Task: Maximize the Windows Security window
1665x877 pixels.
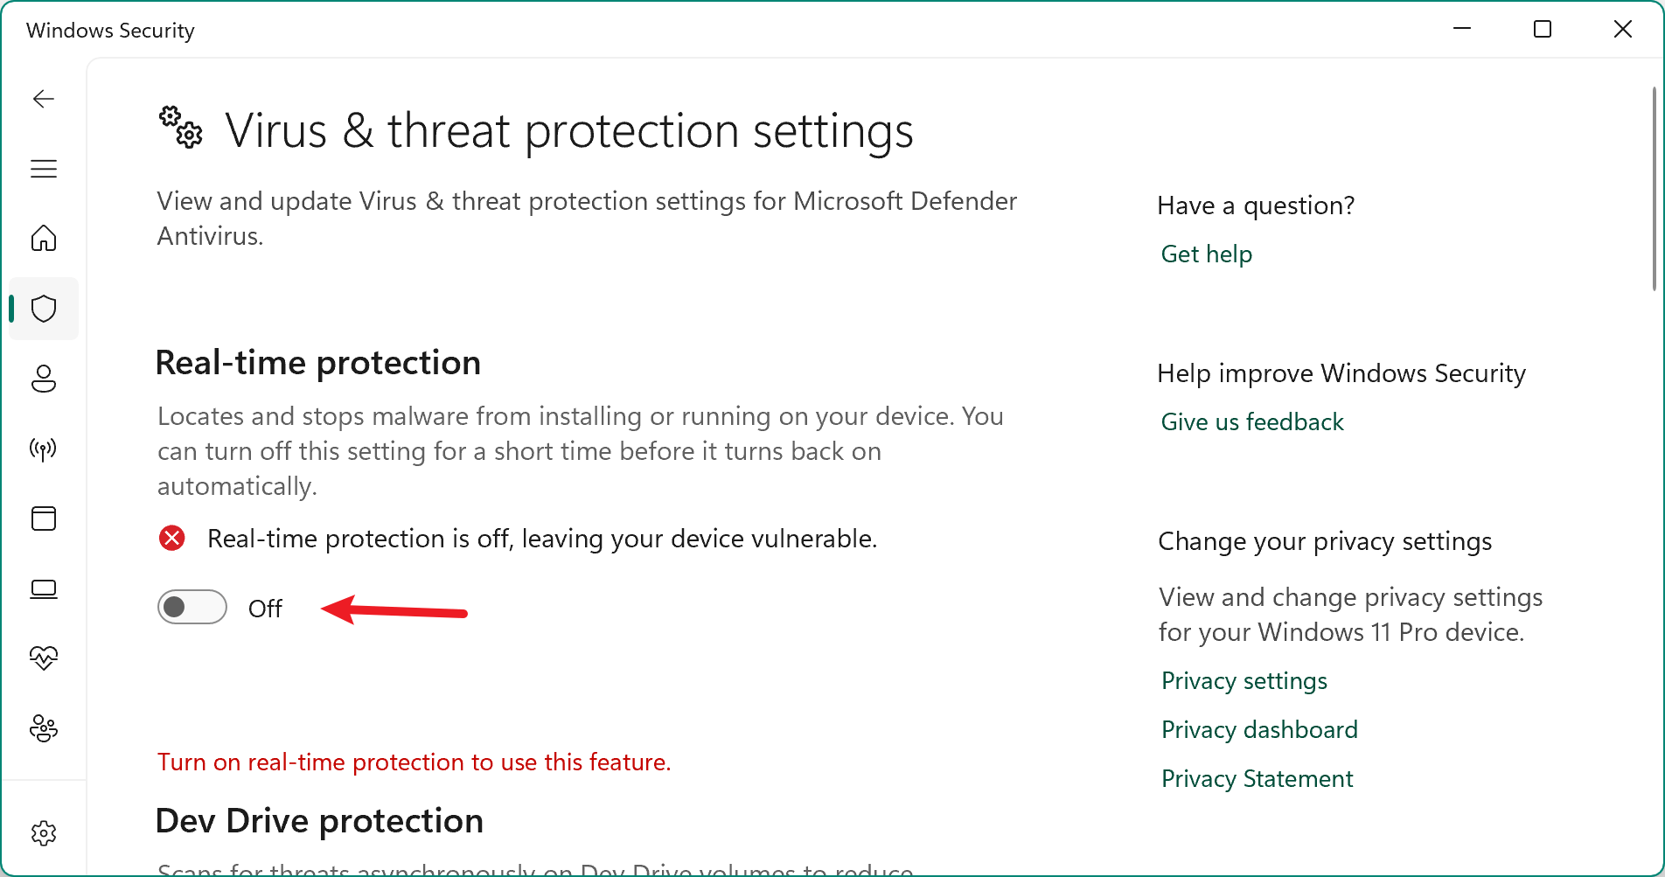Action: coord(1542,29)
